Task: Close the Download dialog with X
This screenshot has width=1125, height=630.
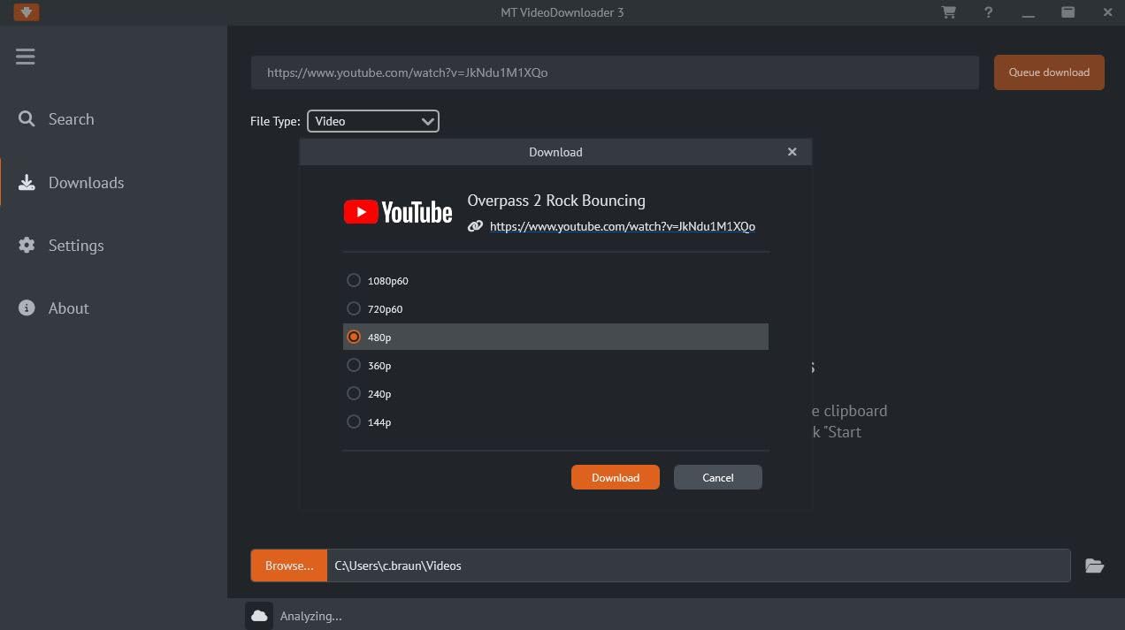Action: 792,152
